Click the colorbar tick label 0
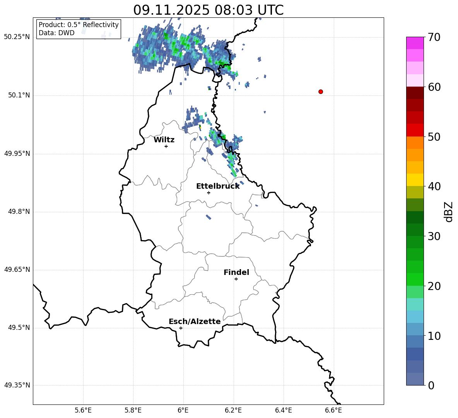This screenshot has width=458, height=418. click(x=431, y=385)
